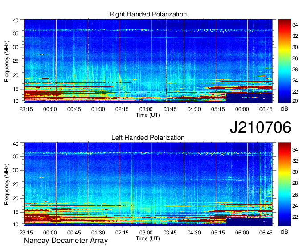Click the Time (UT) label under Right Handed plot
Image resolution: width=303 pixels, height=246 pixels.
tap(148, 115)
